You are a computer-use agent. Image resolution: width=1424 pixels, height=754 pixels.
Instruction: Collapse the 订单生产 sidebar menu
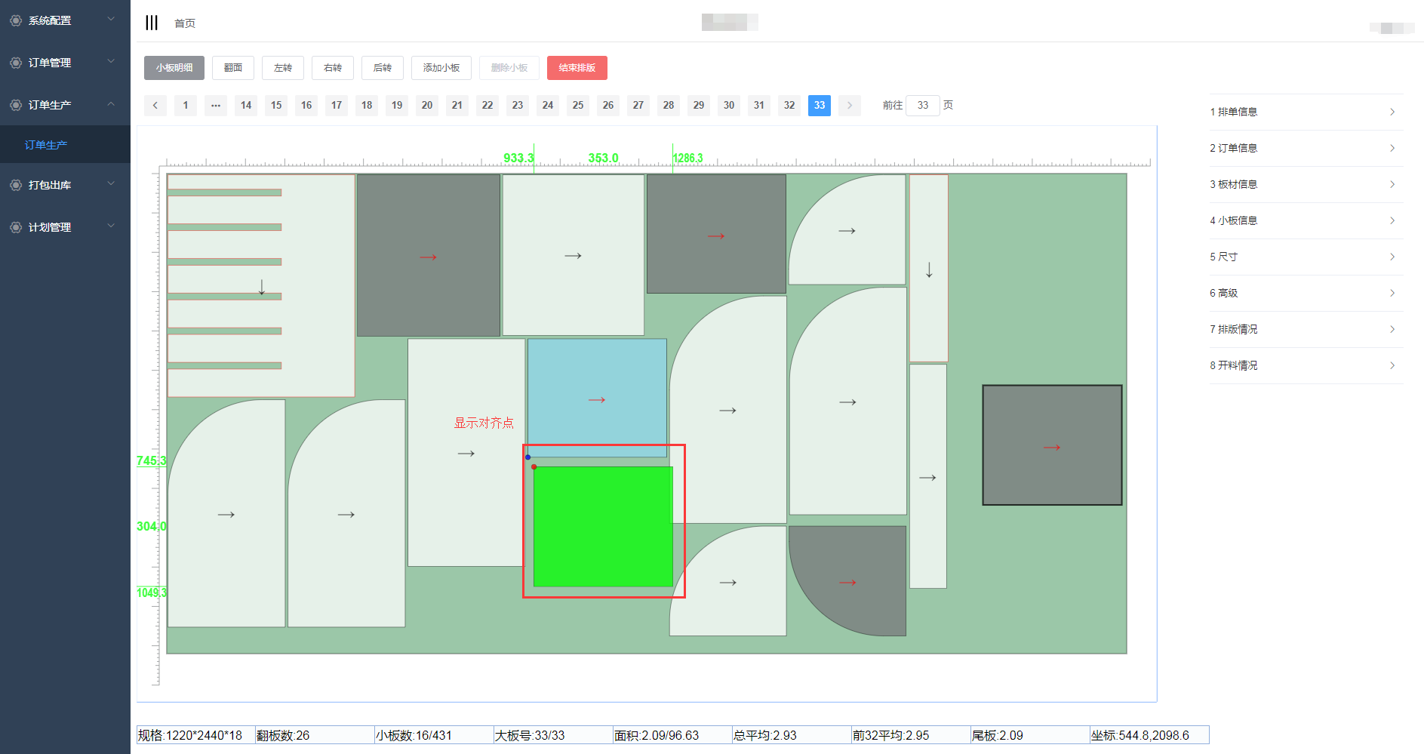(65, 105)
